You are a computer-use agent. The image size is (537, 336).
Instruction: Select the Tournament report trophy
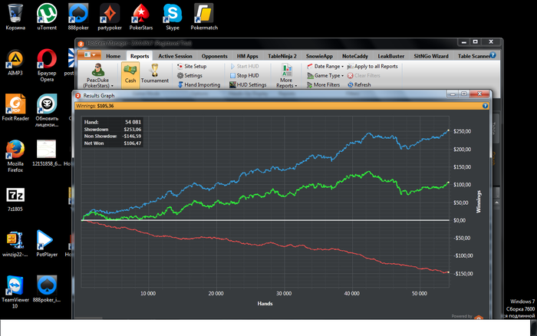click(155, 74)
